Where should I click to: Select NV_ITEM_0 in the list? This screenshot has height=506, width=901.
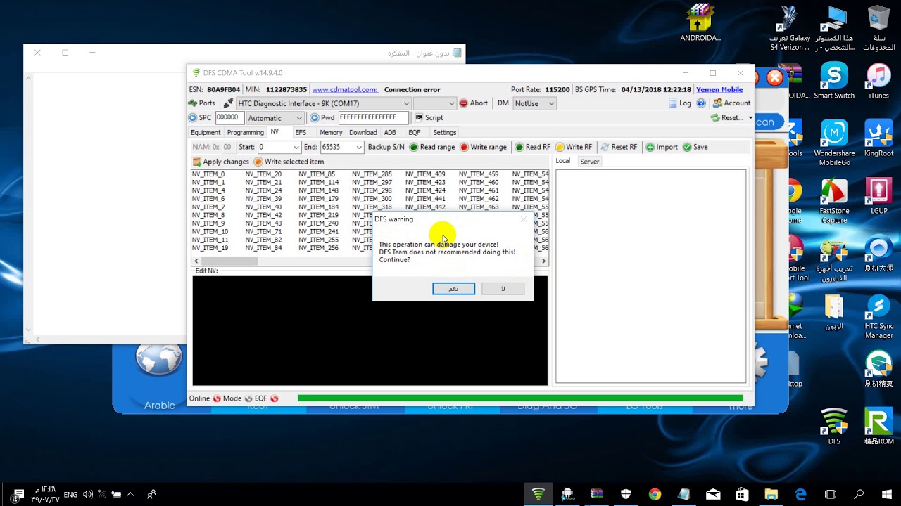click(208, 174)
